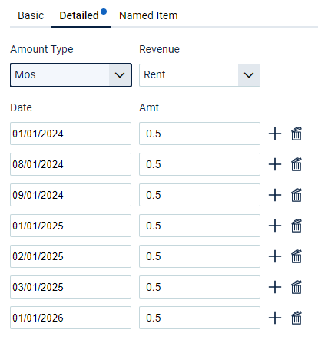Add a row after 03/01/2025

coord(275,287)
